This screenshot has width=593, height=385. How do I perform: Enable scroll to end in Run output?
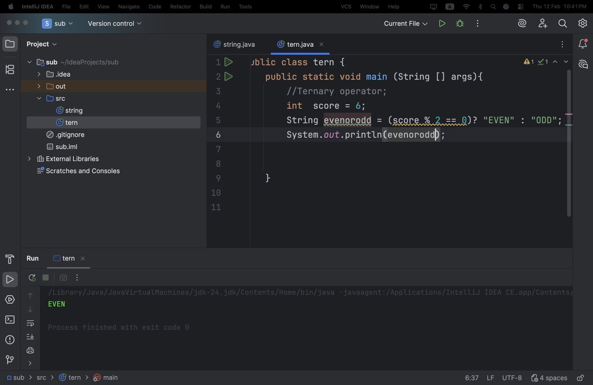(x=30, y=336)
